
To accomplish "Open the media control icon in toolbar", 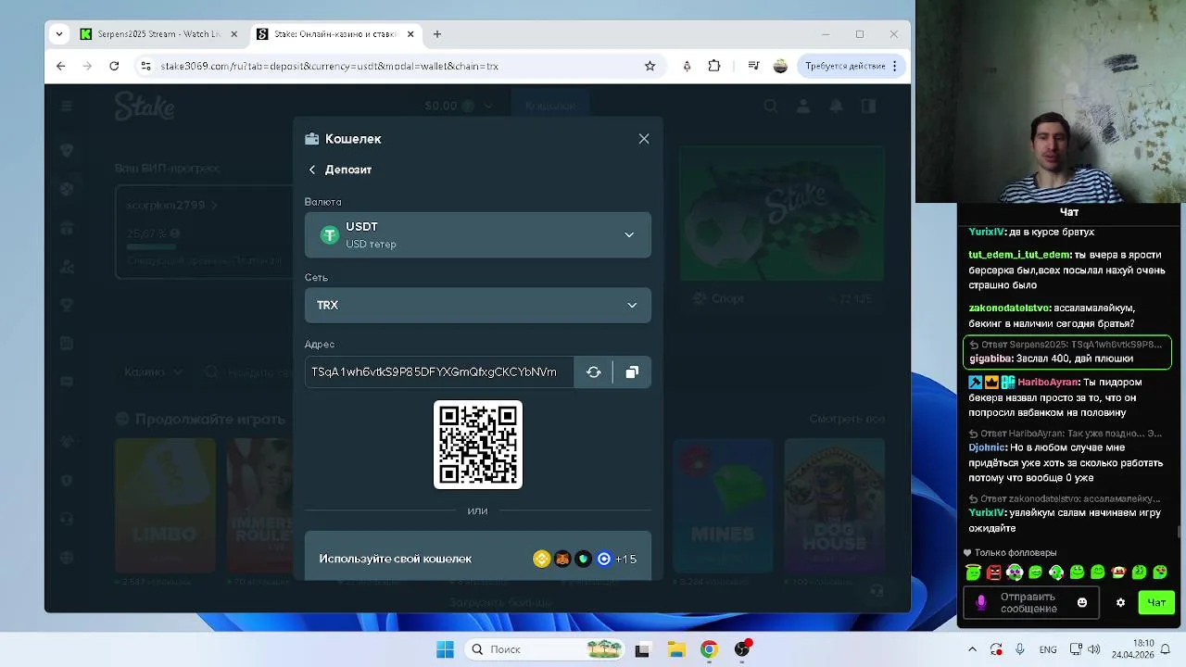I will pos(753,66).
